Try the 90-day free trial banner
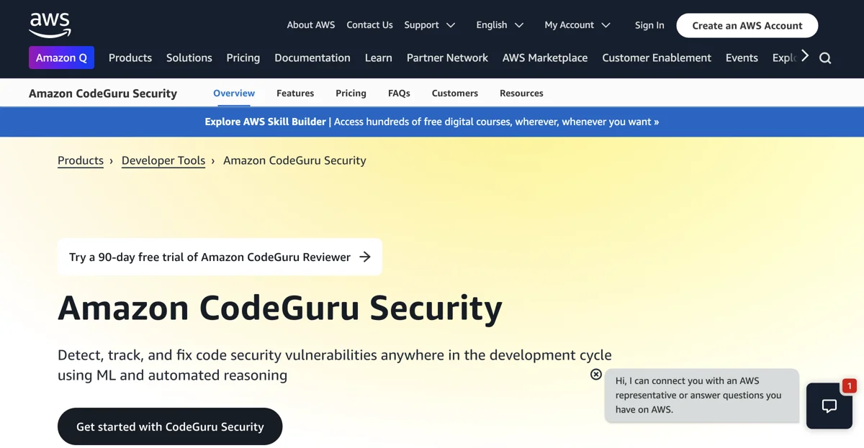 coord(220,257)
